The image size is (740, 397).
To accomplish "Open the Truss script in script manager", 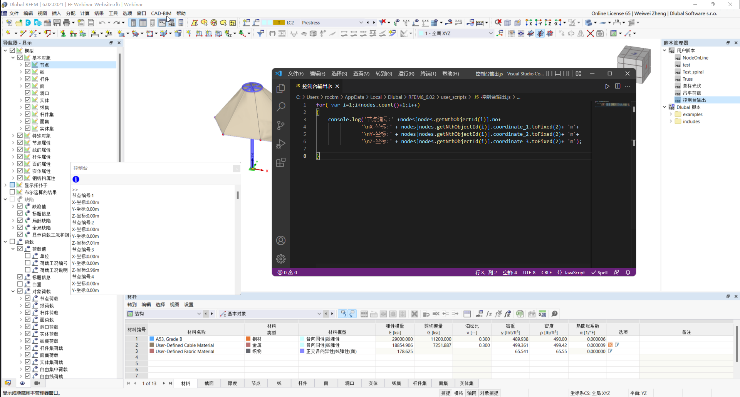I will [x=688, y=79].
